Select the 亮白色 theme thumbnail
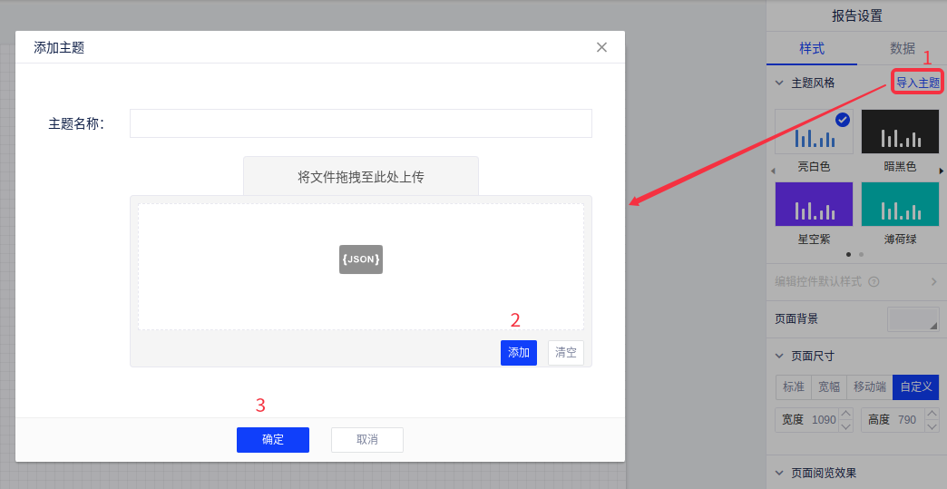 coord(814,132)
